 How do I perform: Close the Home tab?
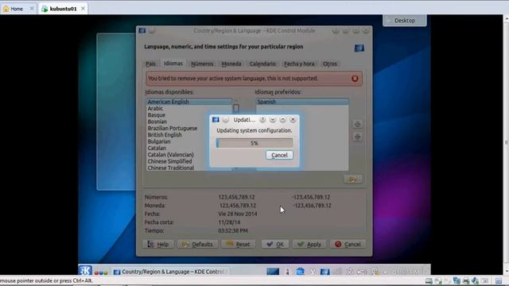point(32,9)
